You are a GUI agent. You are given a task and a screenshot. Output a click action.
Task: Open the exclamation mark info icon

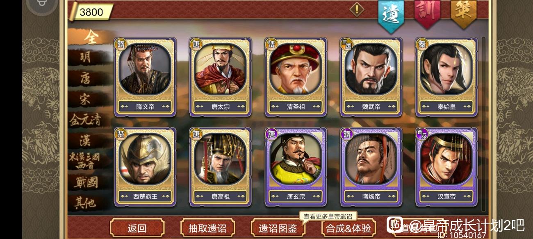coord(356,9)
